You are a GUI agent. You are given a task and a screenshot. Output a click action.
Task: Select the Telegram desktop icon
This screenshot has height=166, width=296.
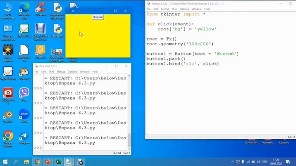coord(24,138)
